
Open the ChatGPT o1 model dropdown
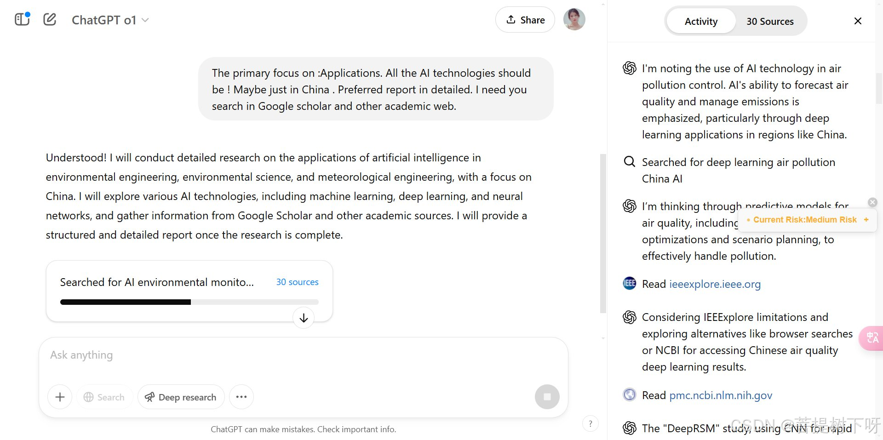pyautogui.click(x=110, y=20)
